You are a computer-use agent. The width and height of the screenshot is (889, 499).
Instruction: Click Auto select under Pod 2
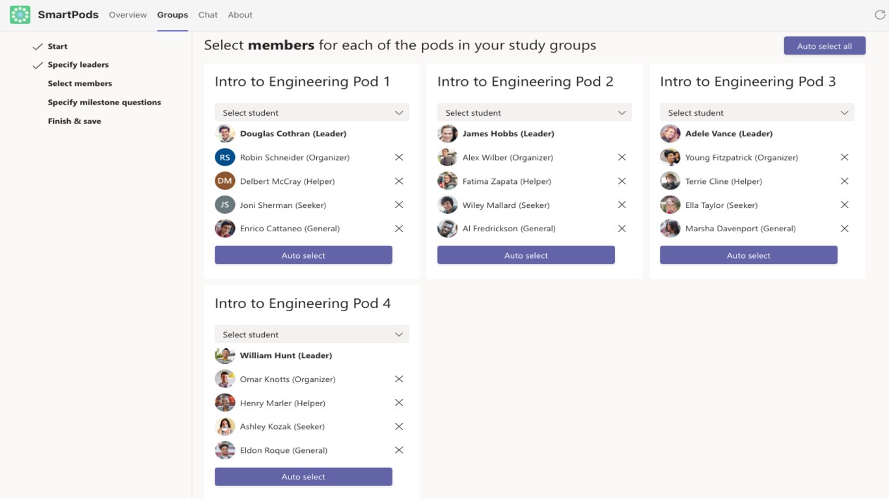(526, 255)
